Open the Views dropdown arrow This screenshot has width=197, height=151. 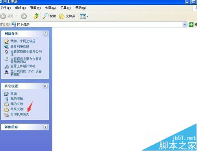(x=87, y=16)
